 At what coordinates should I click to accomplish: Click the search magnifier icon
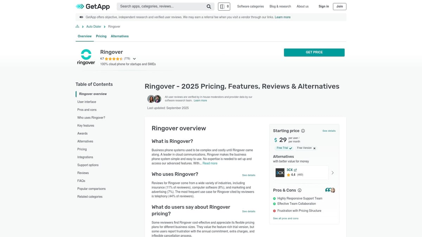[209, 6]
